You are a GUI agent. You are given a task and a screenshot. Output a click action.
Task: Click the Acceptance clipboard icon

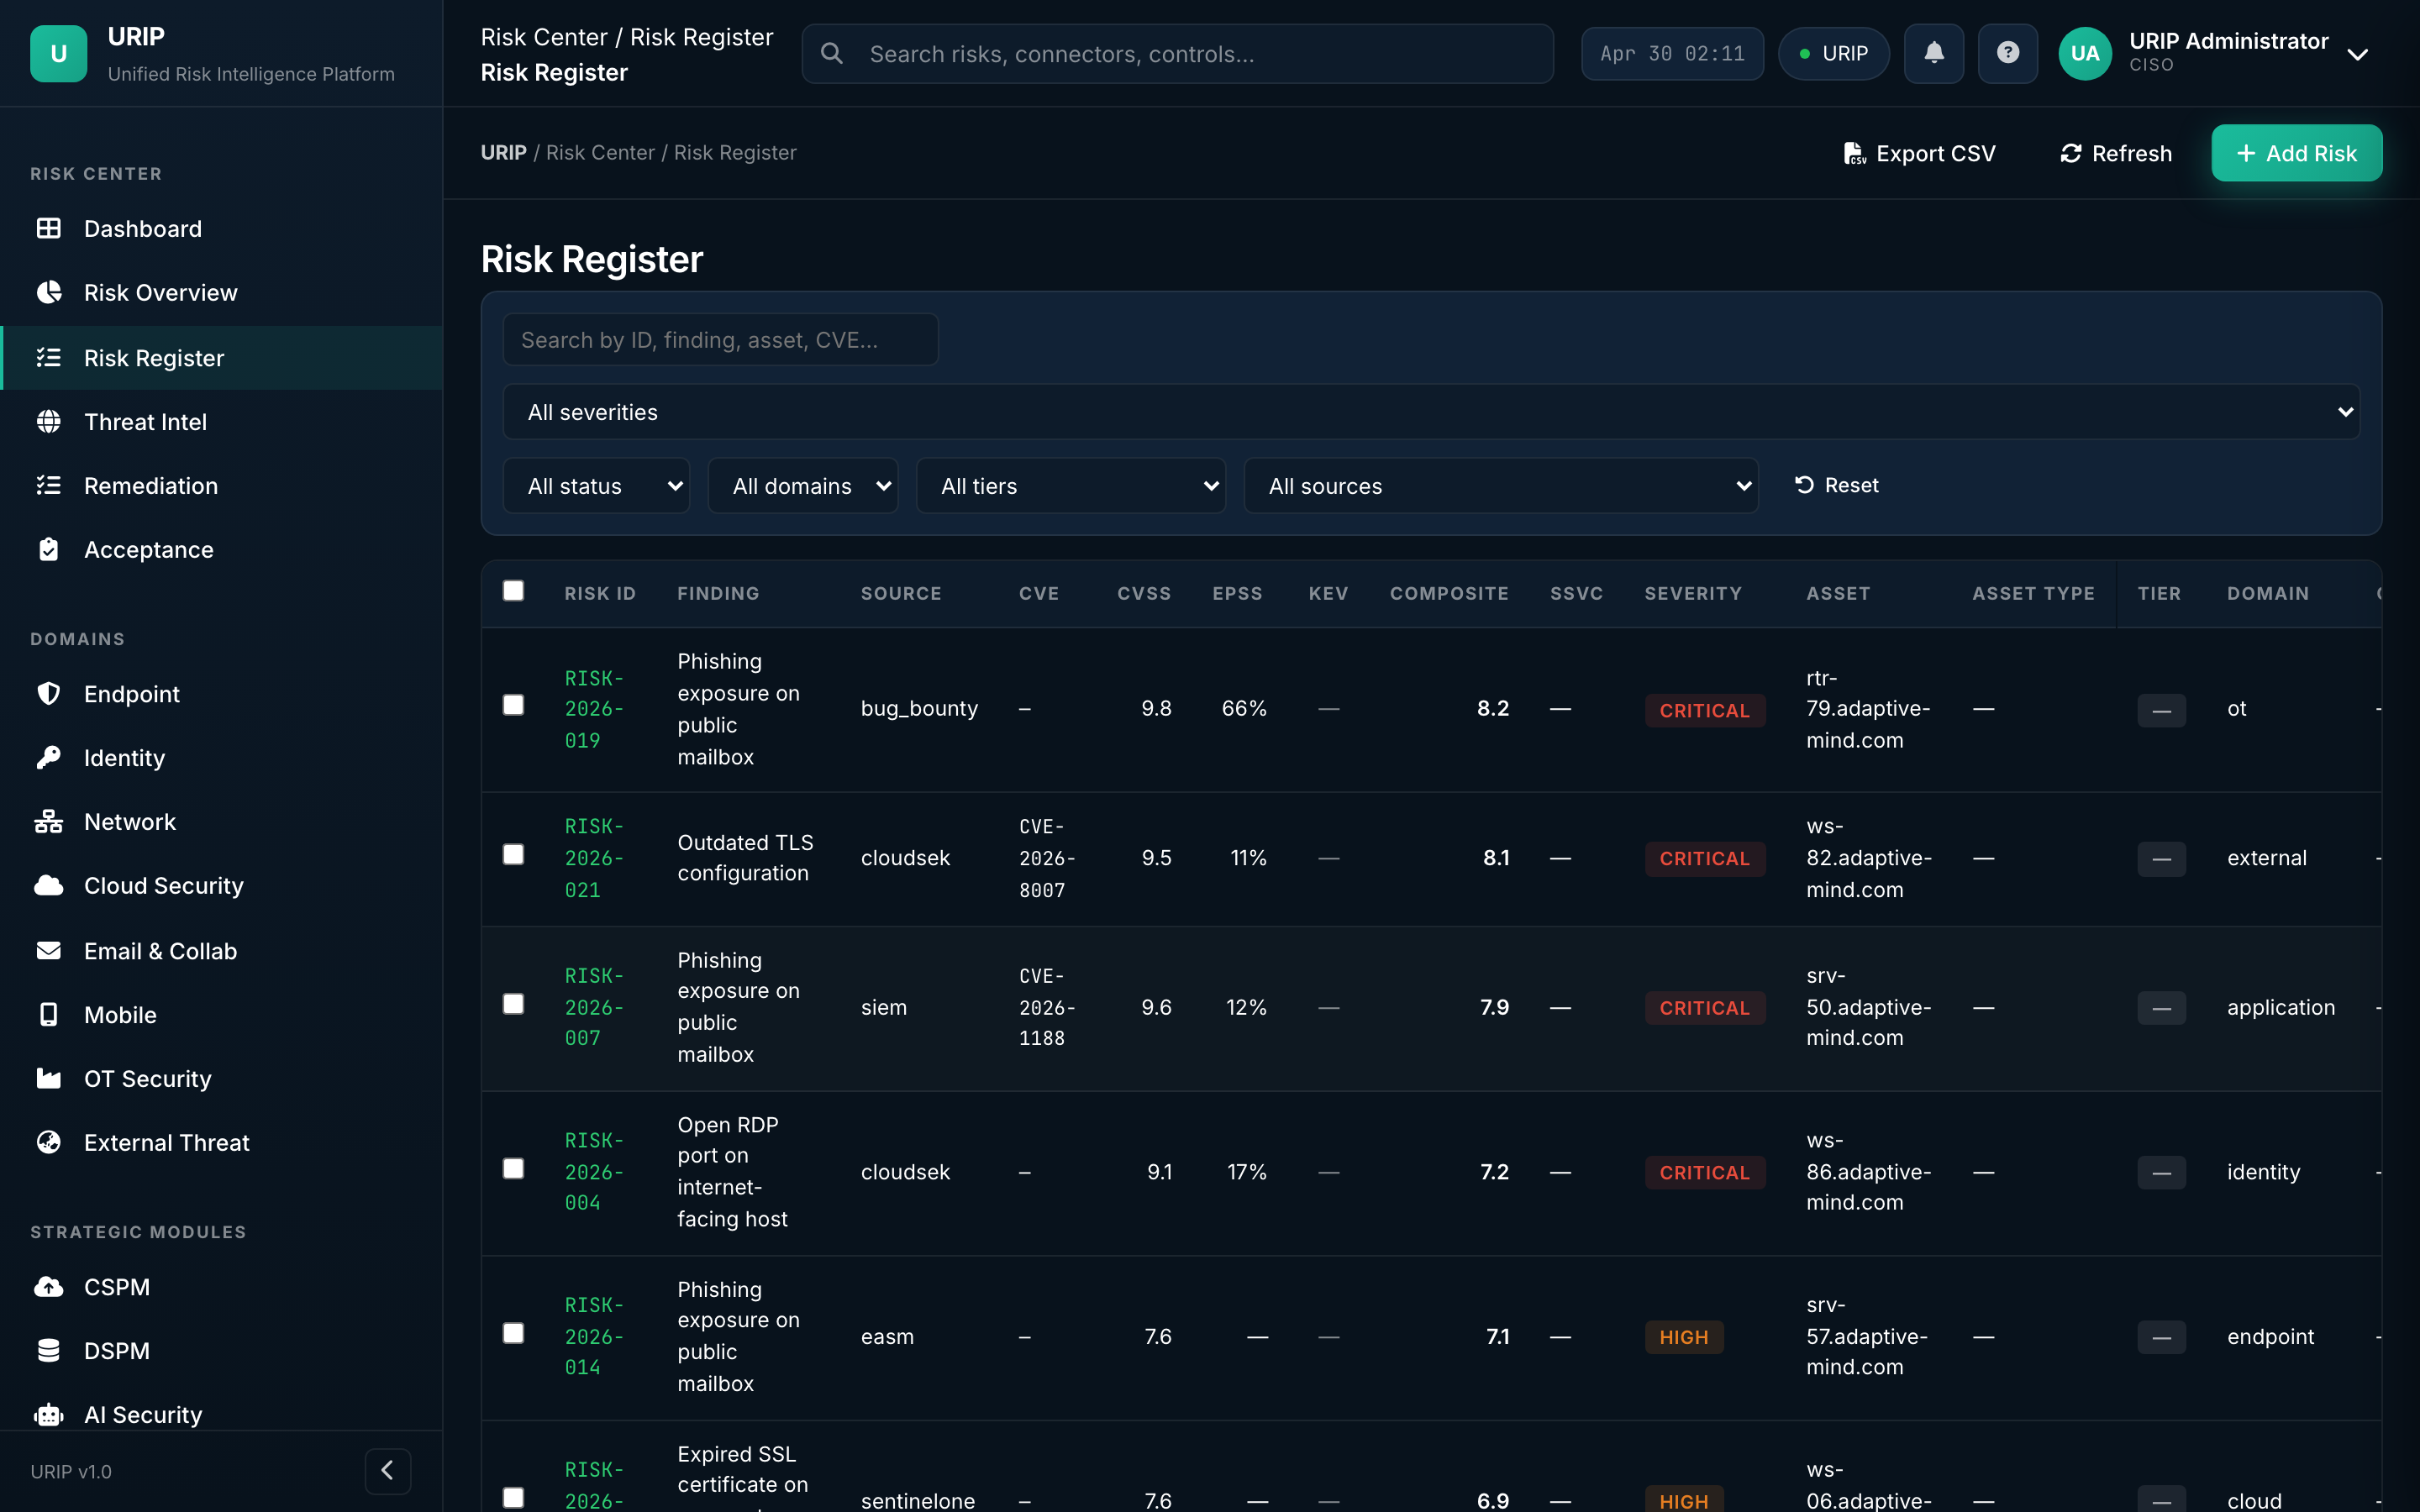point(48,550)
